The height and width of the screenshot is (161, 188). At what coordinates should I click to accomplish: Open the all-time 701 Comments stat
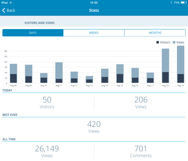141,151
